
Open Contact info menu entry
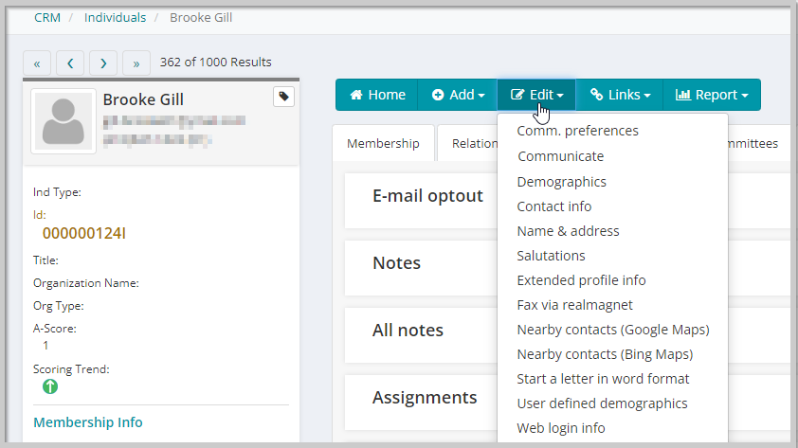coord(554,206)
